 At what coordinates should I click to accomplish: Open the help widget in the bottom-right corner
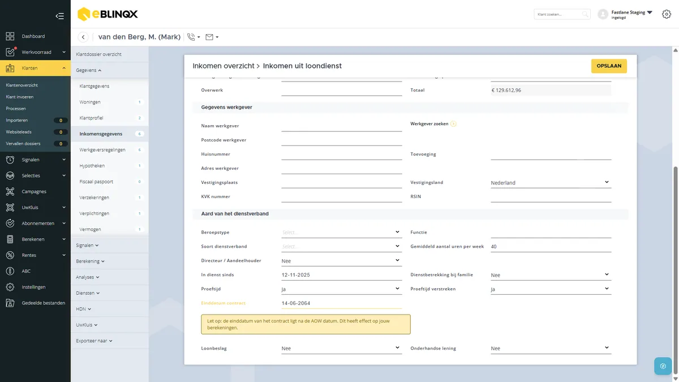click(663, 366)
